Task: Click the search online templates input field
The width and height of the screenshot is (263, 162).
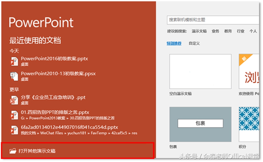Action: tap(213, 20)
